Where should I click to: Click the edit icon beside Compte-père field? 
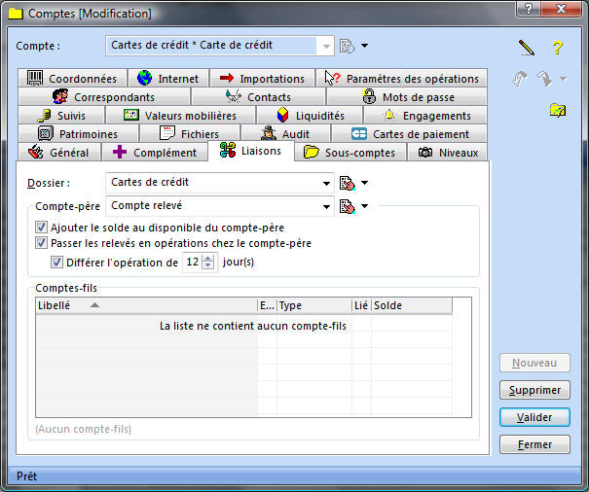point(346,205)
